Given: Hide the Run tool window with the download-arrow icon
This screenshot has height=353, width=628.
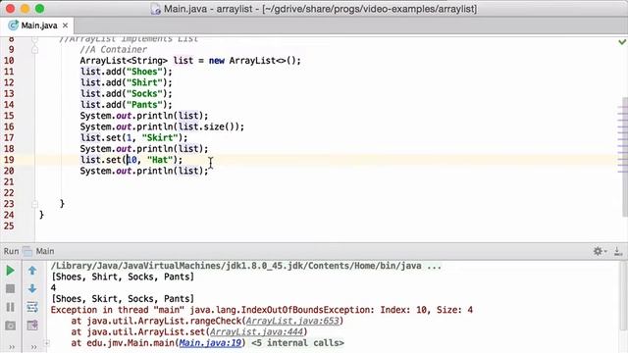Looking at the screenshot, I should click(618, 251).
